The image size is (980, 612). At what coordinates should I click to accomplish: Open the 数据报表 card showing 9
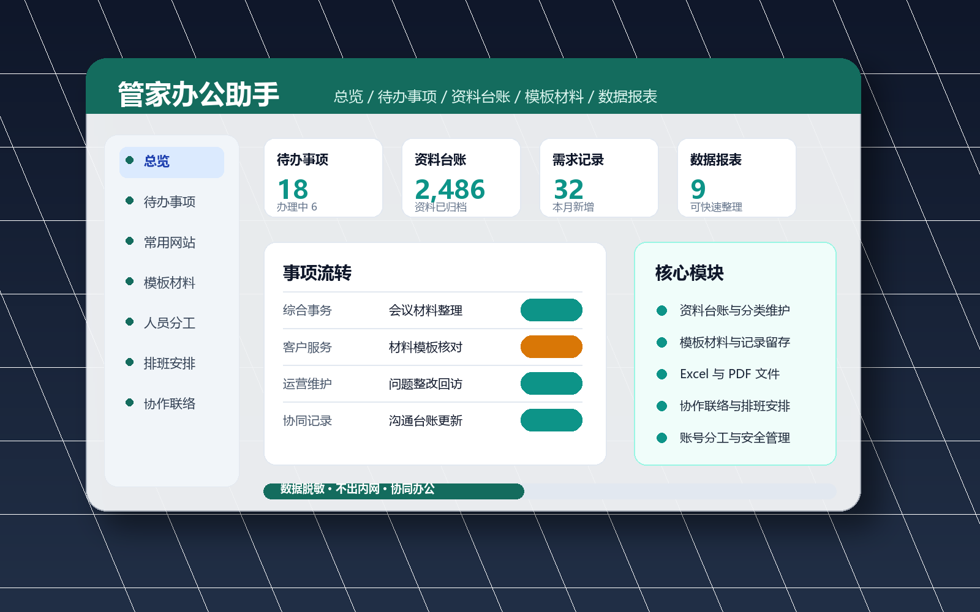click(737, 177)
